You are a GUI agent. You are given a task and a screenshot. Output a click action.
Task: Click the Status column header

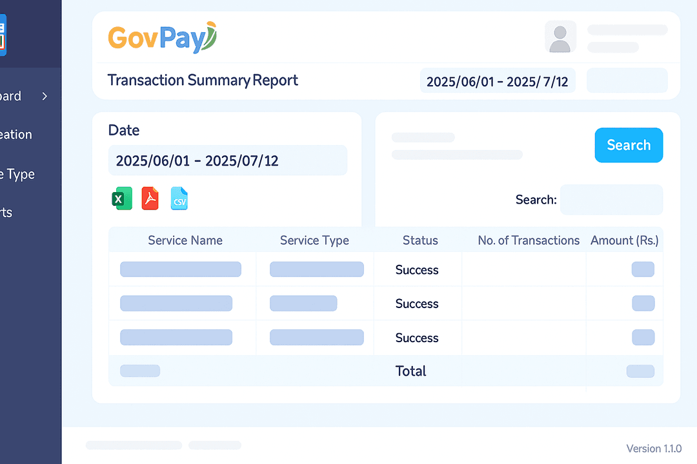tap(420, 240)
